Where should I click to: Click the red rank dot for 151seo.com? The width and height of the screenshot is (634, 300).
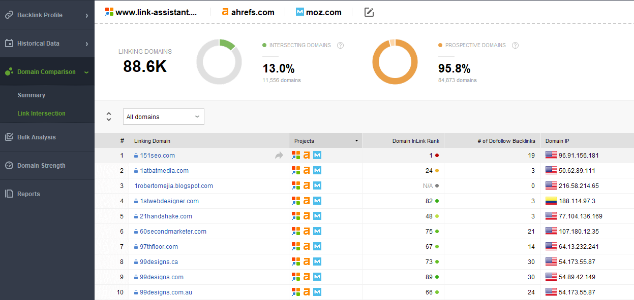click(x=437, y=156)
